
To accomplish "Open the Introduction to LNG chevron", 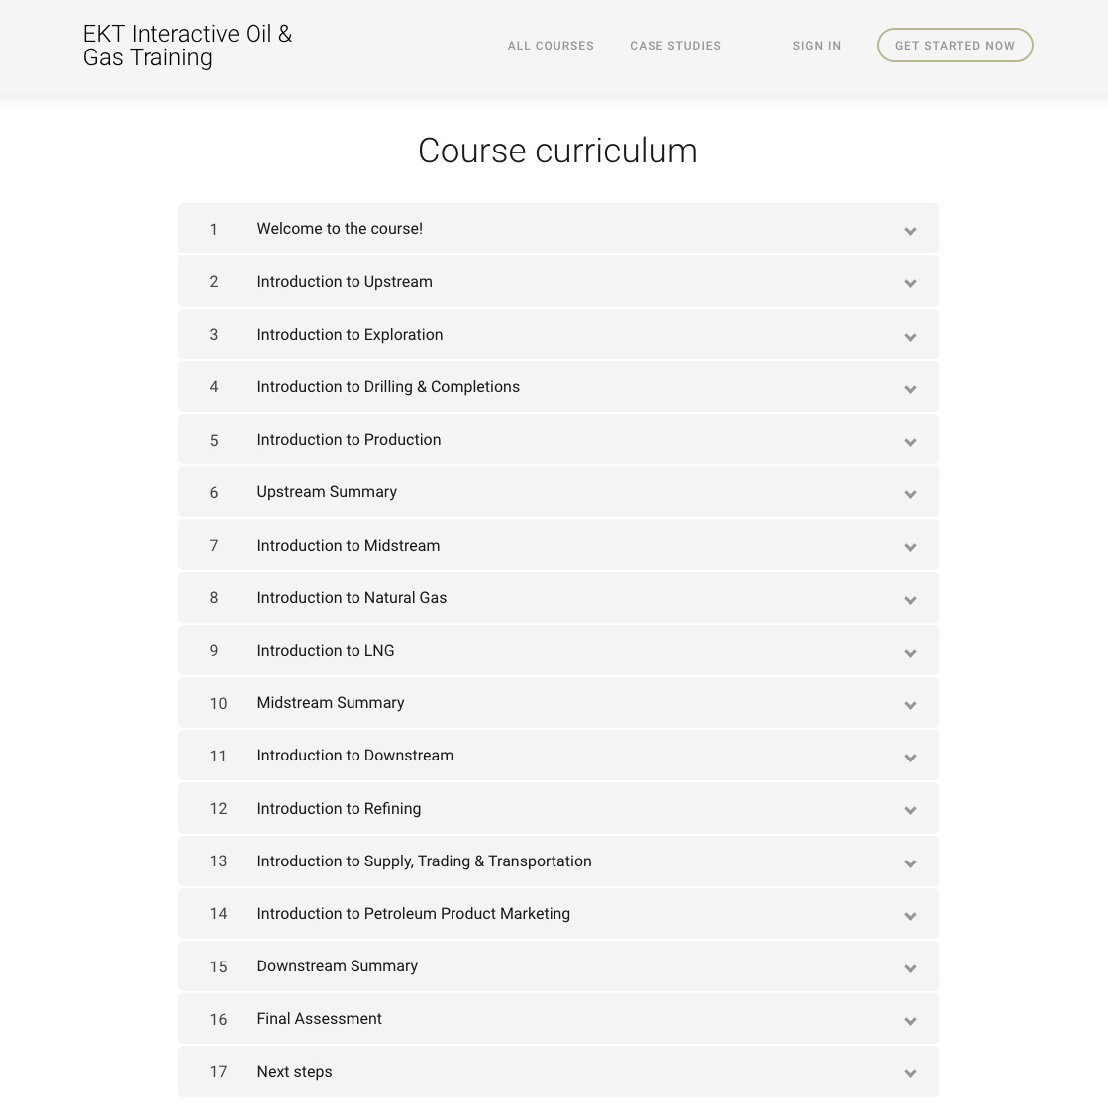I will pos(910,653).
